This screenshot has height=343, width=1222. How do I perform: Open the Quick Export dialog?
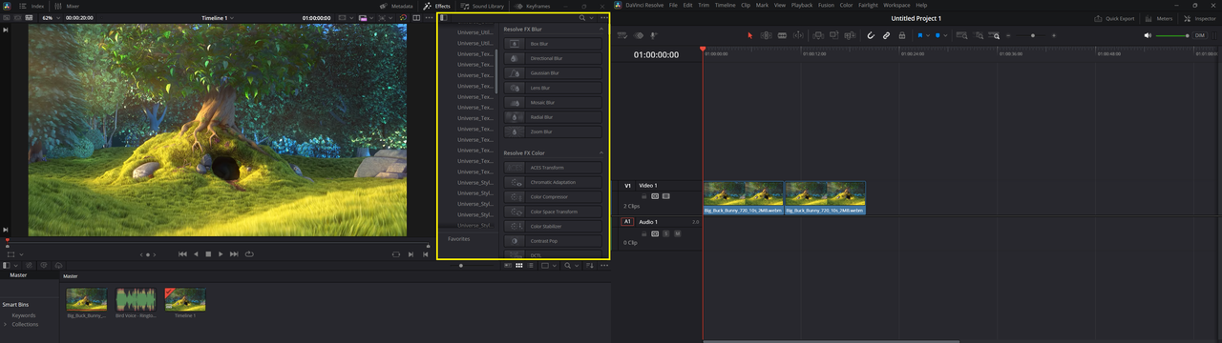(1113, 18)
